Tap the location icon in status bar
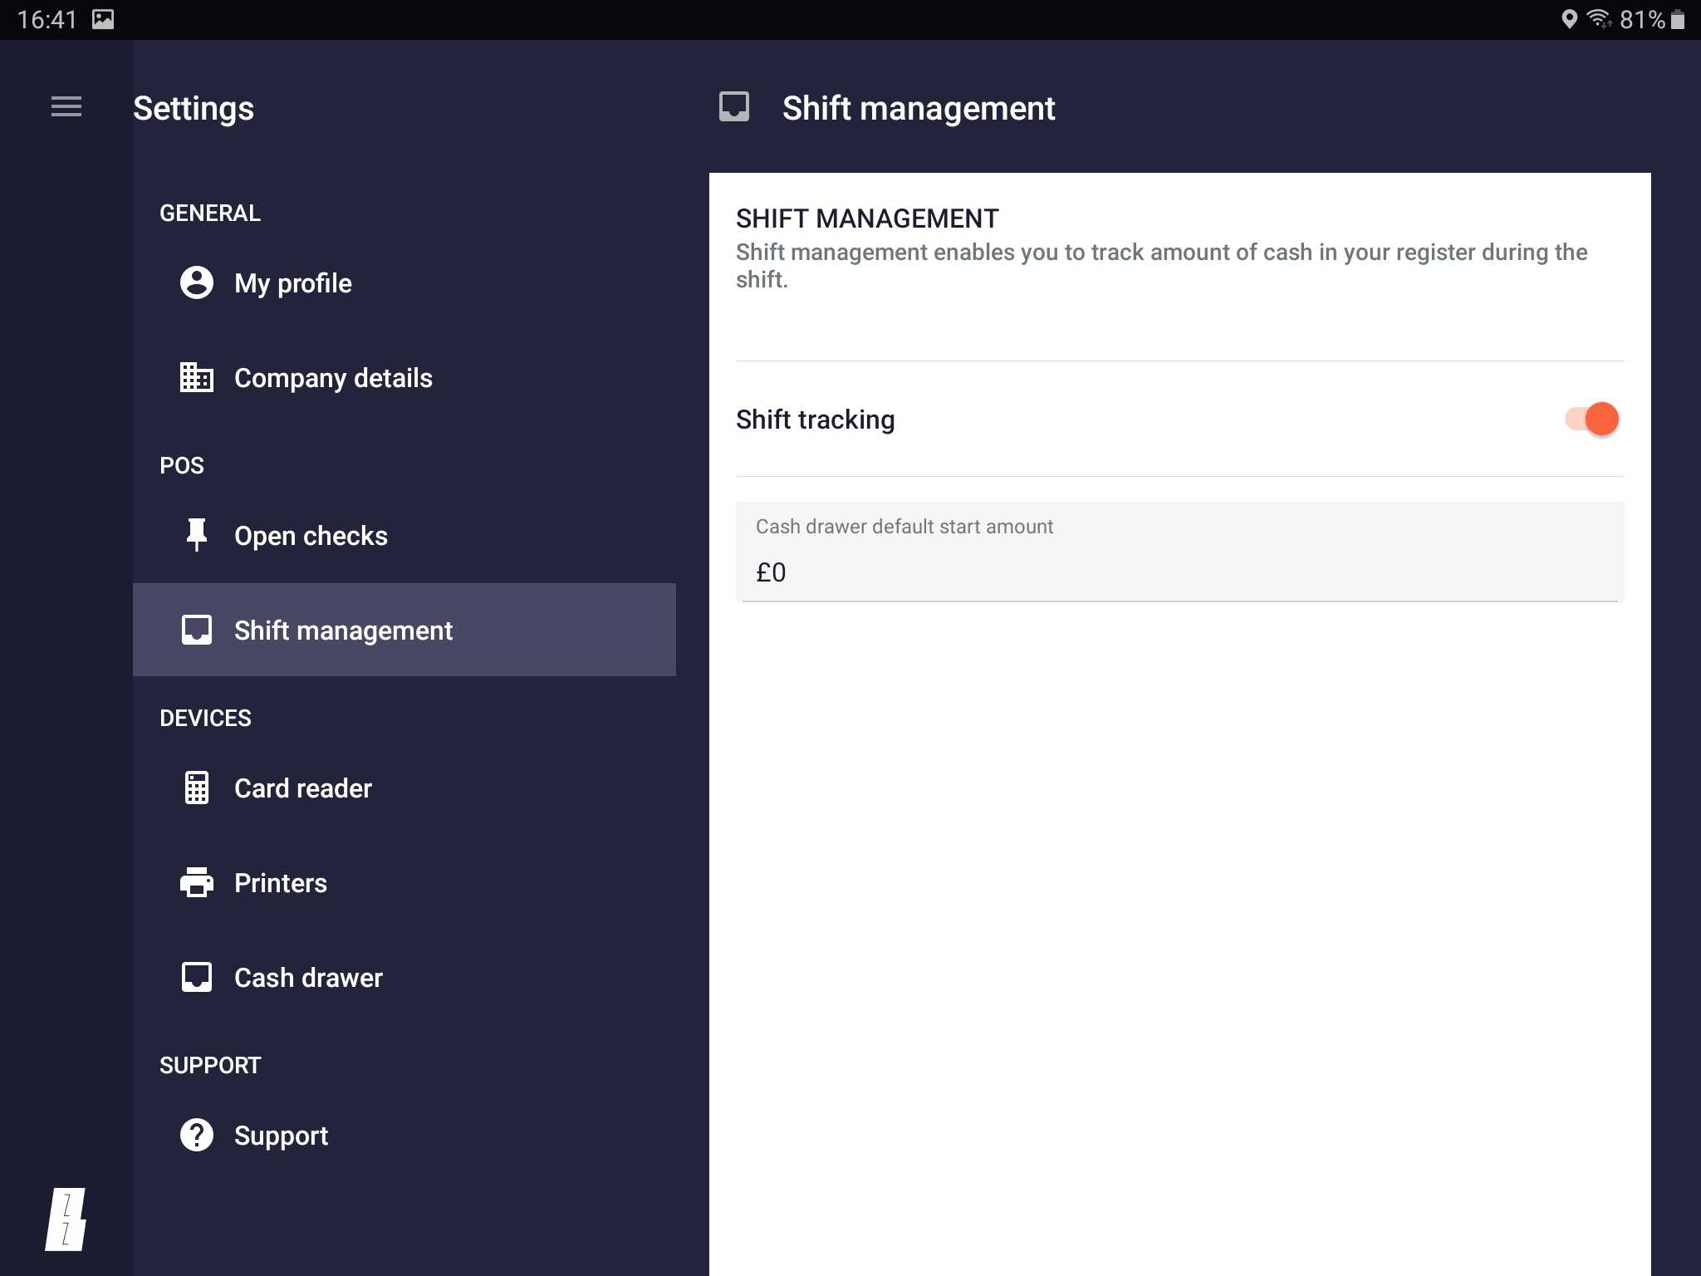Viewport: 1701px width, 1276px height. click(1569, 19)
